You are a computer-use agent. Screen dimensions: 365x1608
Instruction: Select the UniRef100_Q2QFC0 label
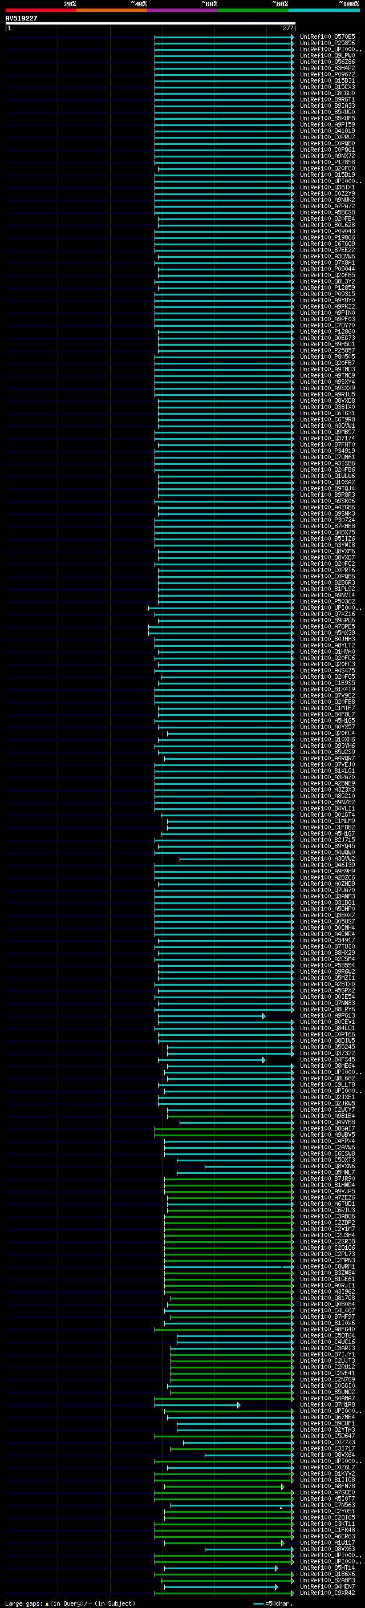327,168
